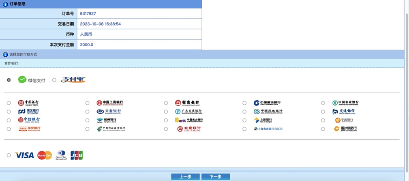The width and height of the screenshot is (409, 181).
Task: Click the MasterCard logo
Action: tap(45, 155)
